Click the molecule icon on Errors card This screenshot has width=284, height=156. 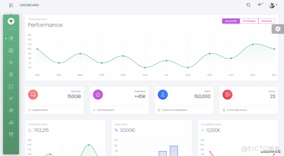pos(227,95)
